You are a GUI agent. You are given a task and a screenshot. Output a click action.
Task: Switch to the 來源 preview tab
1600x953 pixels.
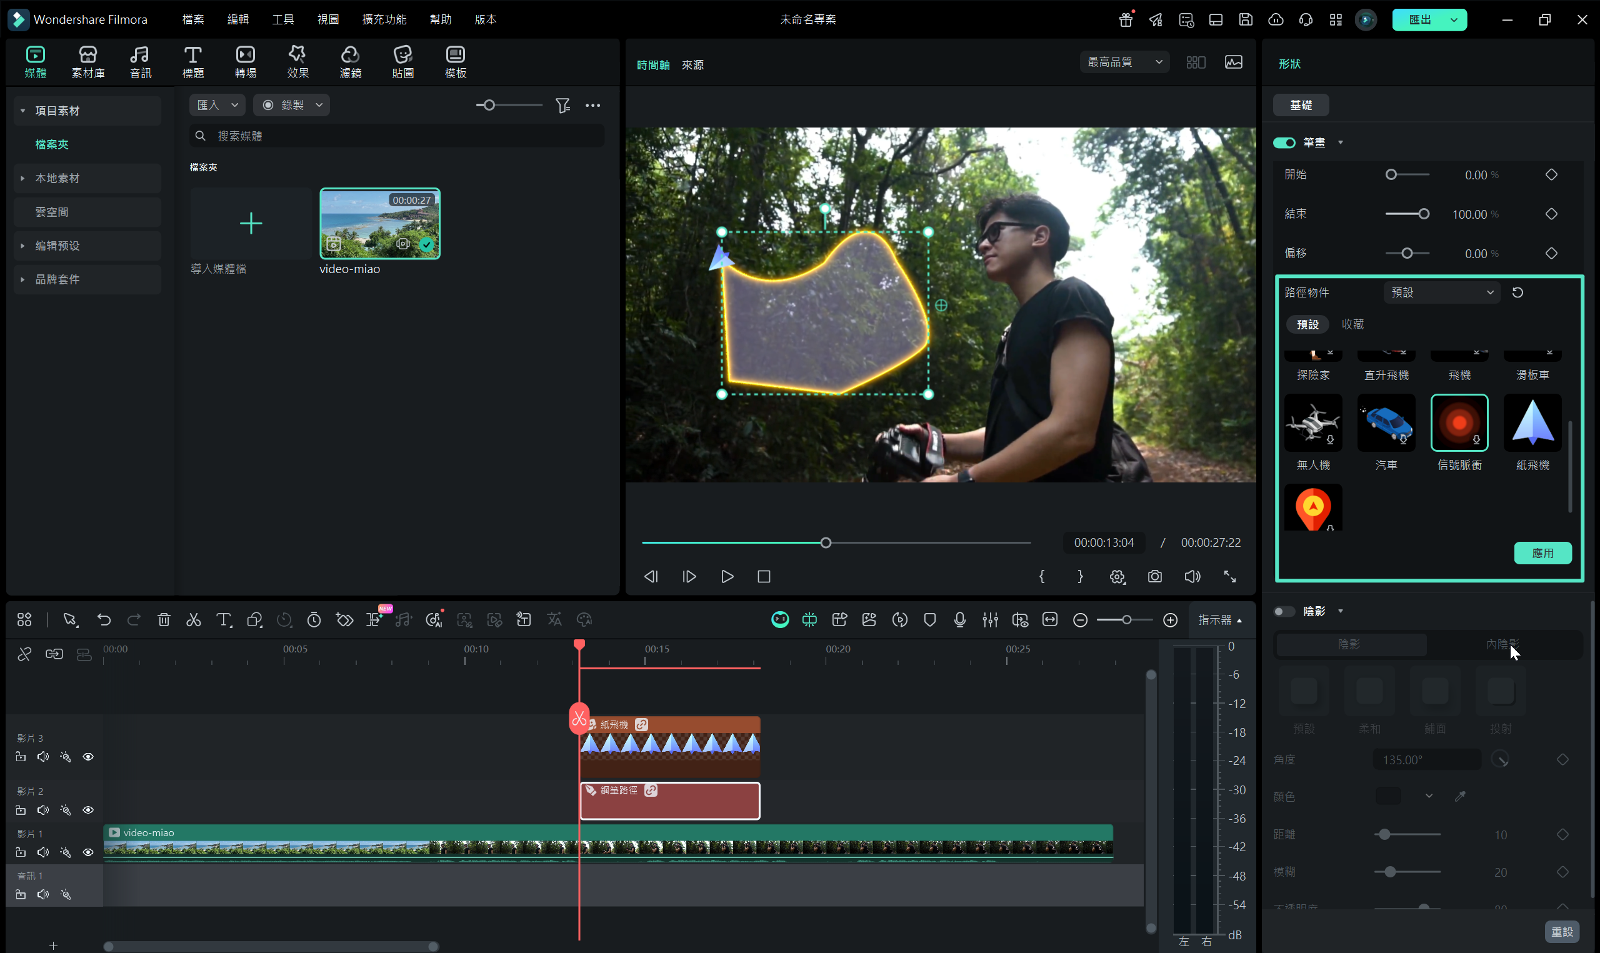pos(692,65)
